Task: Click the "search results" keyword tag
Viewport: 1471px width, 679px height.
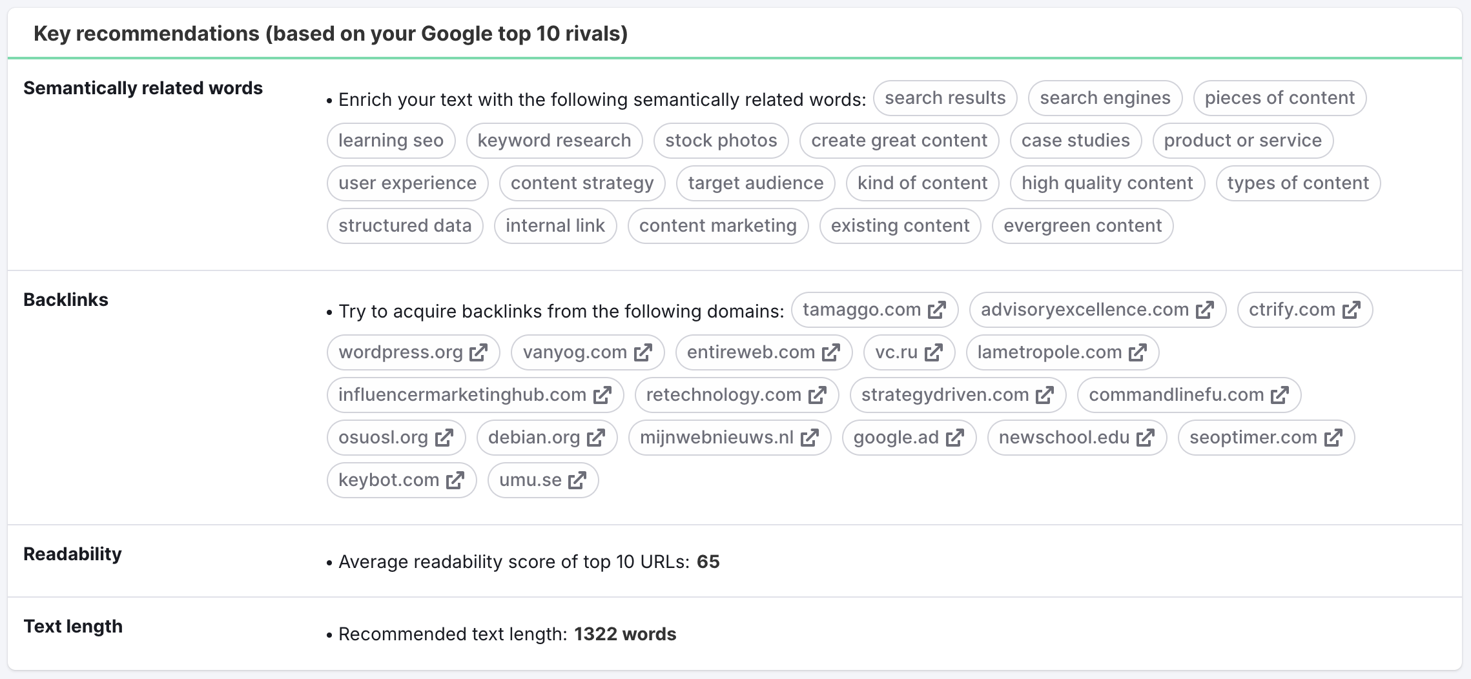Action: (x=945, y=98)
